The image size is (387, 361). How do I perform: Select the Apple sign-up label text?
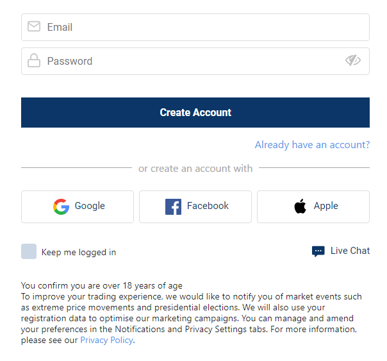coord(325,206)
